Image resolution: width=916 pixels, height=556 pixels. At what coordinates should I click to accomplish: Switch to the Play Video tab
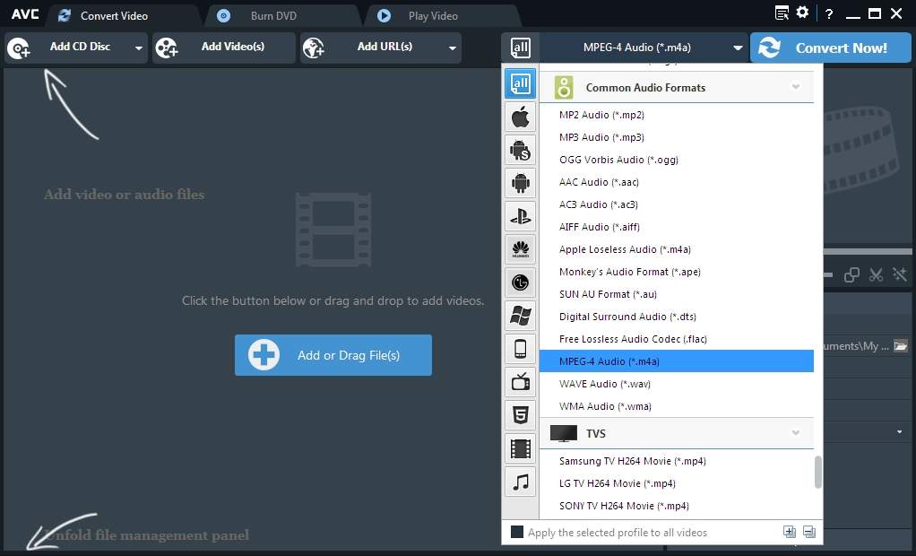click(x=432, y=15)
